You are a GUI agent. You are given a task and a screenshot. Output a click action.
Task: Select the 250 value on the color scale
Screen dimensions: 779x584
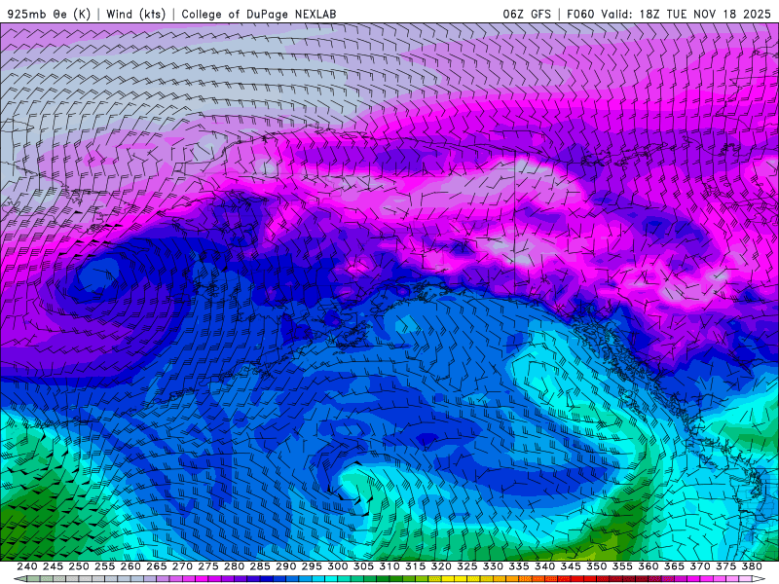[79, 566]
